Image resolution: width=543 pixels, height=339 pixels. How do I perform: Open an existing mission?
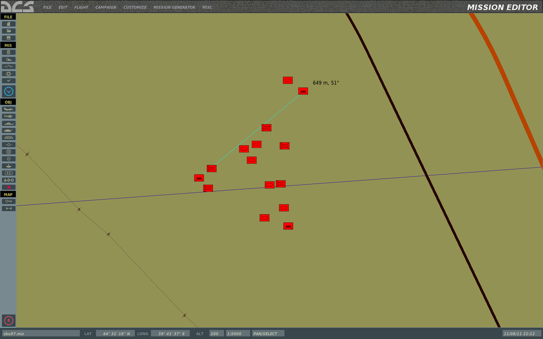click(x=8, y=30)
